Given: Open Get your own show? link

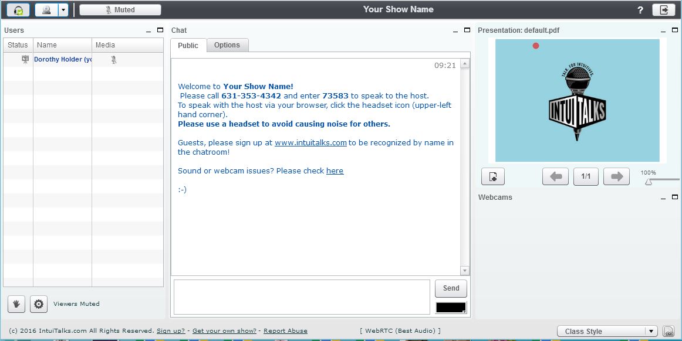Looking at the screenshot, I should tap(224, 330).
